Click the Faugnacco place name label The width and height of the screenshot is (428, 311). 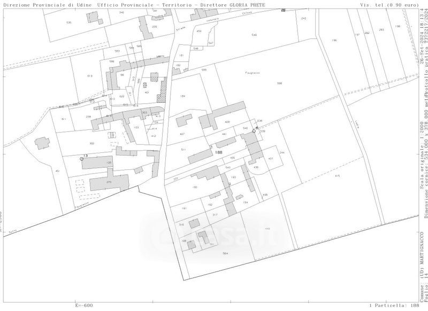(252, 72)
